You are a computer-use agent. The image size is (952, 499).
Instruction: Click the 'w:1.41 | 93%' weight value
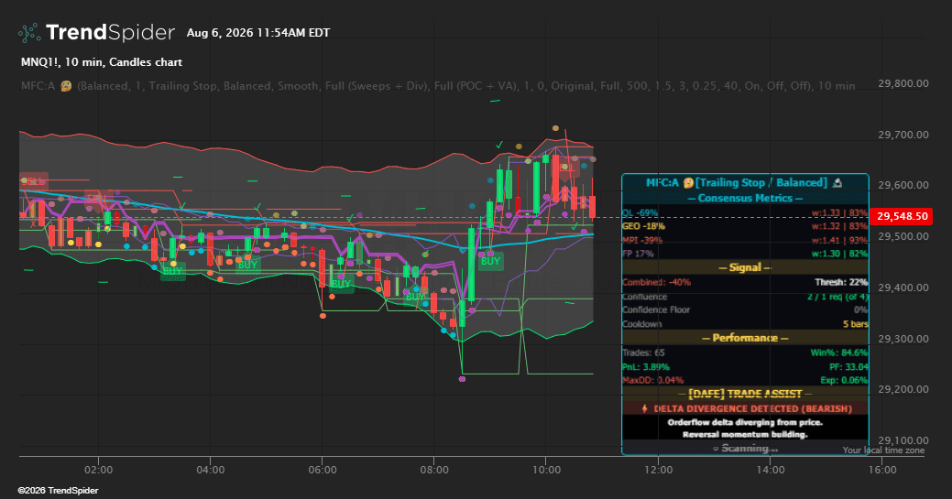(839, 240)
